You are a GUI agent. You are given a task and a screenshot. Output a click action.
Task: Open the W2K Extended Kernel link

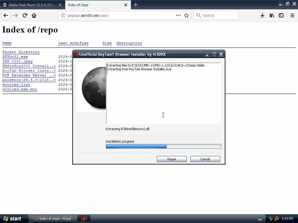(29, 75)
